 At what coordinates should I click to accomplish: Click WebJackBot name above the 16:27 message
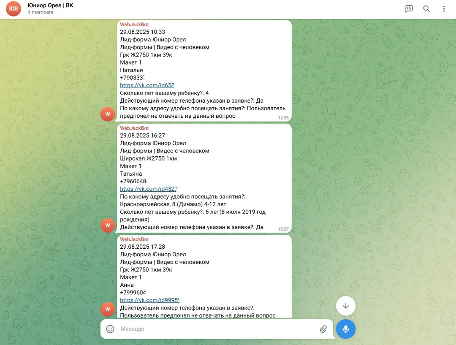coord(134,128)
